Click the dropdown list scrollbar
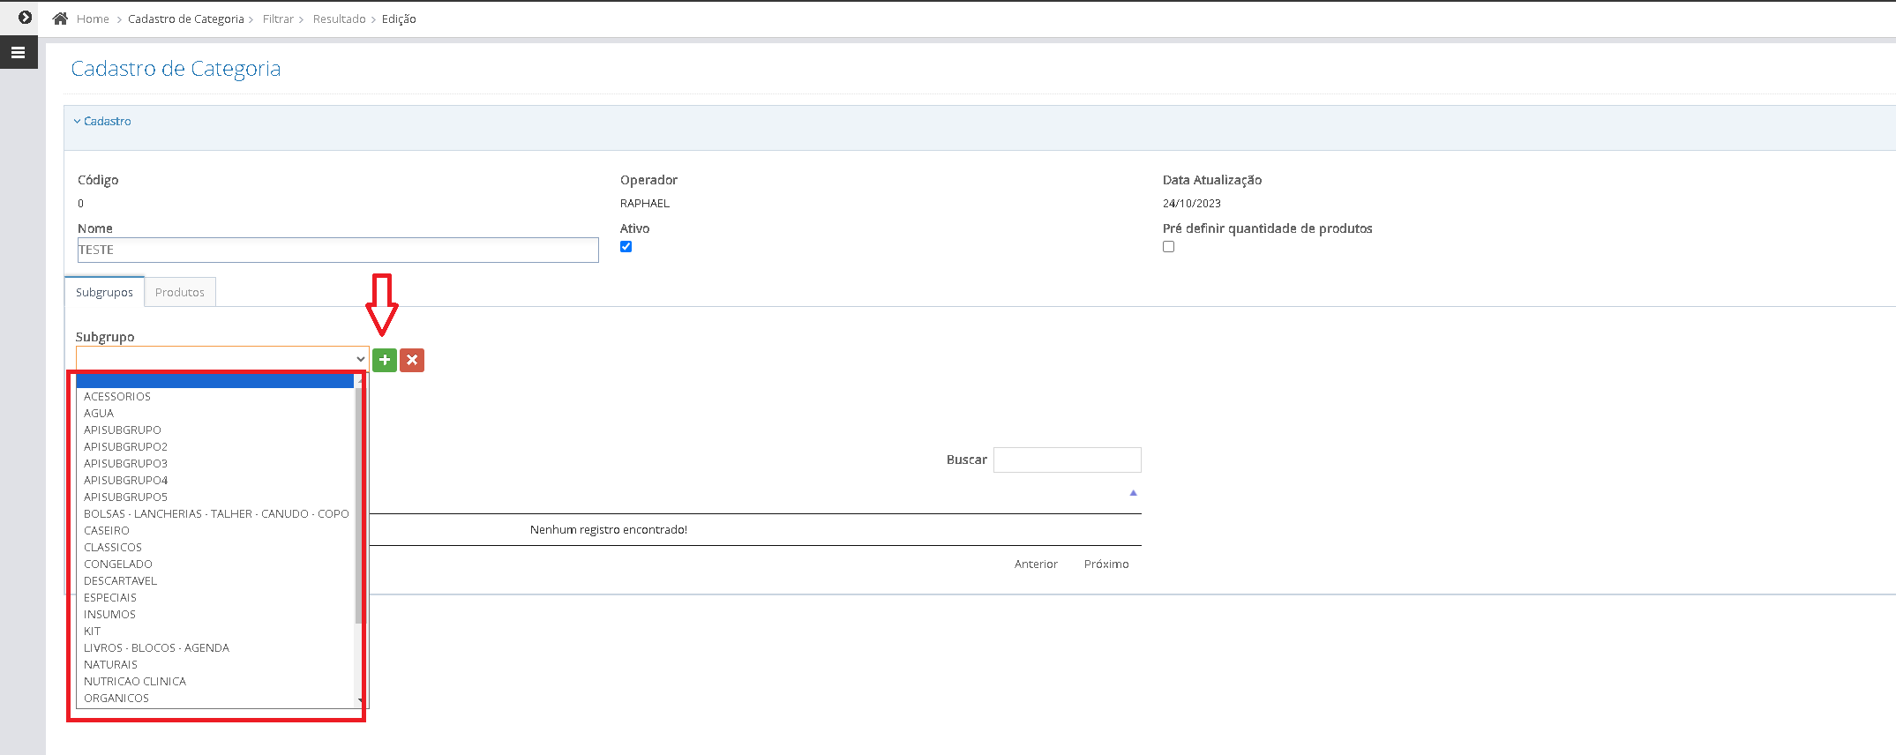 click(x=359, y=503)
